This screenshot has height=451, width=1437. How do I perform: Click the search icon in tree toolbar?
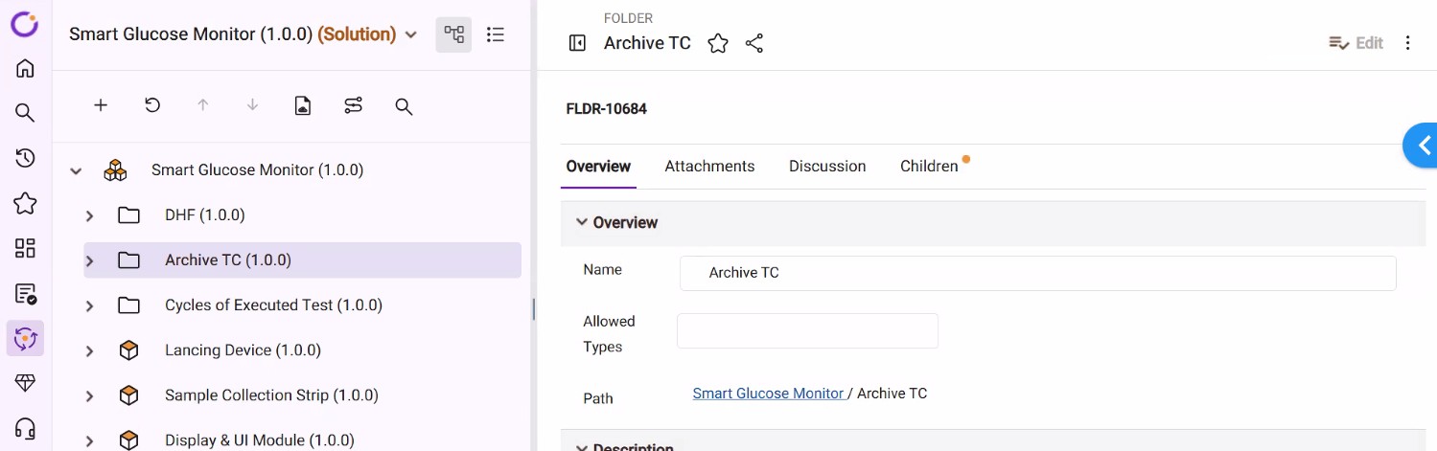tap(404, 106)
